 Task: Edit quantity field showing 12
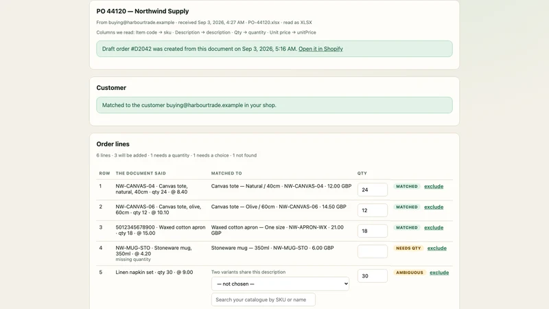pyautogui.click(x=372, y=210)
